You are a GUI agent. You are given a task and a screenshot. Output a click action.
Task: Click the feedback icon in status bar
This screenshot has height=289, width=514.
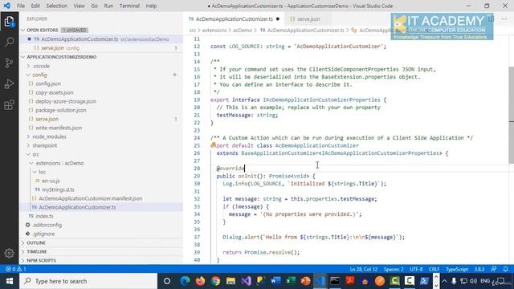494,269
